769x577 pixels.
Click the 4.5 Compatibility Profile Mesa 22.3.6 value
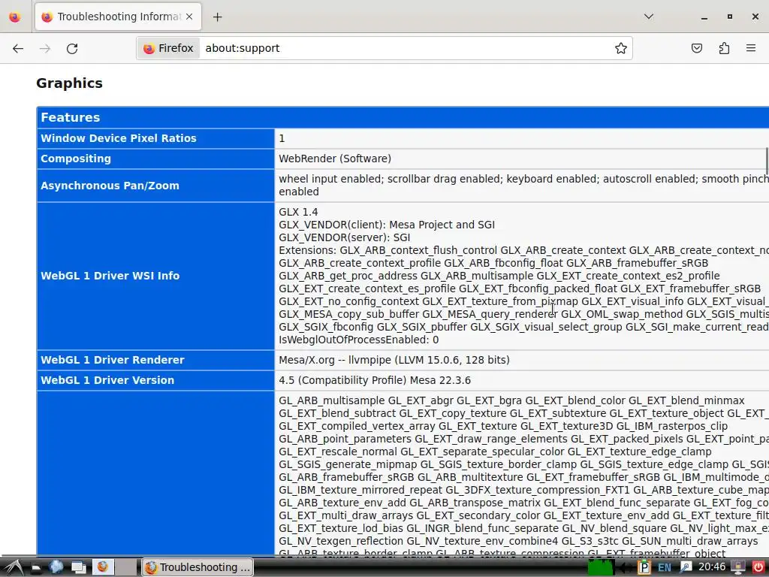tap(374, 380)
